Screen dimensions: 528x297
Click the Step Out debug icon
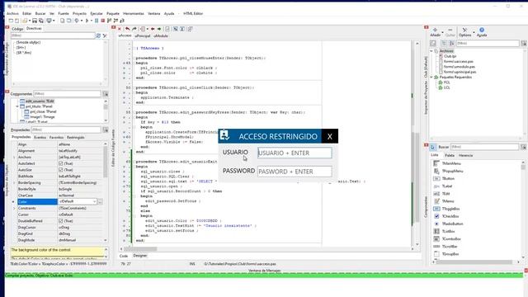pyautogui.click(x=121, y=21)
